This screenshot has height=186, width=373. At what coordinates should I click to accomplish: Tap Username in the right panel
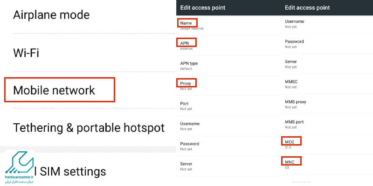click(x=326, y=24)
